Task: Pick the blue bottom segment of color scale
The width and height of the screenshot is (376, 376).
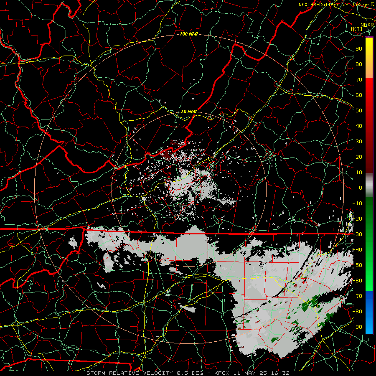Action: (x=369, y=312)
